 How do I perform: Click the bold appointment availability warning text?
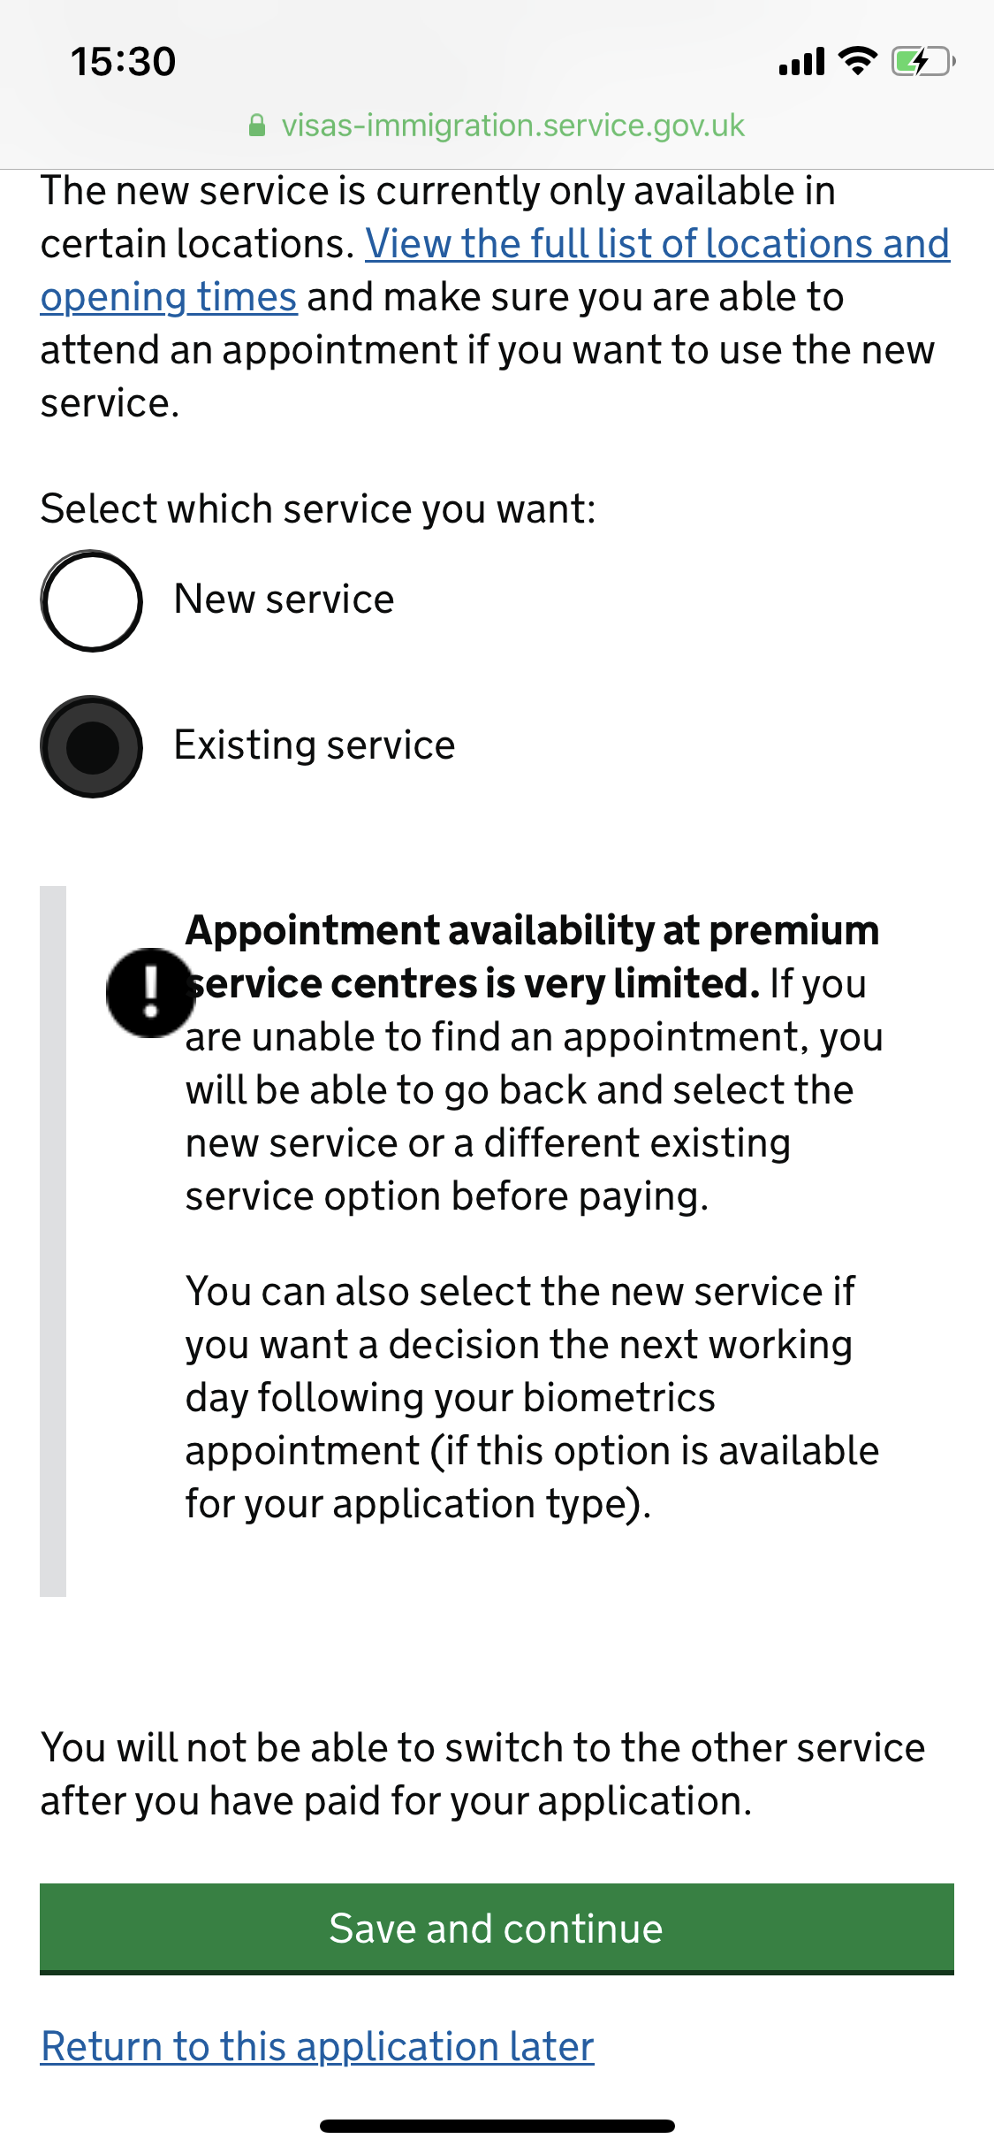pyautogui.click(x=533, y=957)
